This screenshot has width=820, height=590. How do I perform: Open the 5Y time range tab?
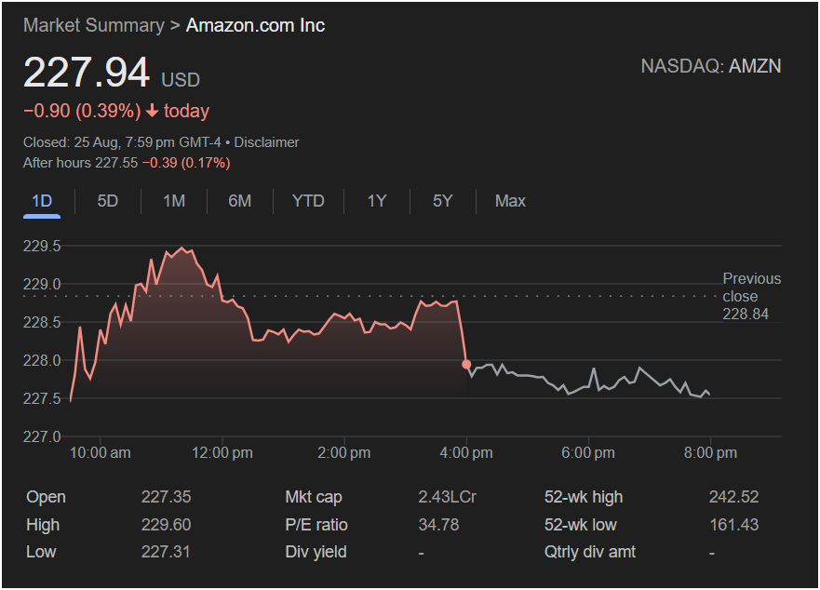(x=442, y=201)
